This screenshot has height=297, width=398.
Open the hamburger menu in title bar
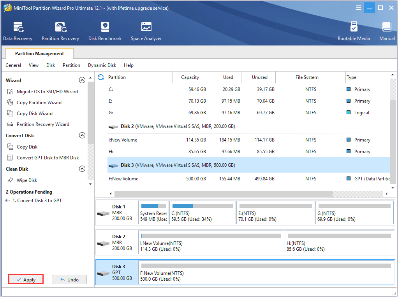[x=359, y=8]
